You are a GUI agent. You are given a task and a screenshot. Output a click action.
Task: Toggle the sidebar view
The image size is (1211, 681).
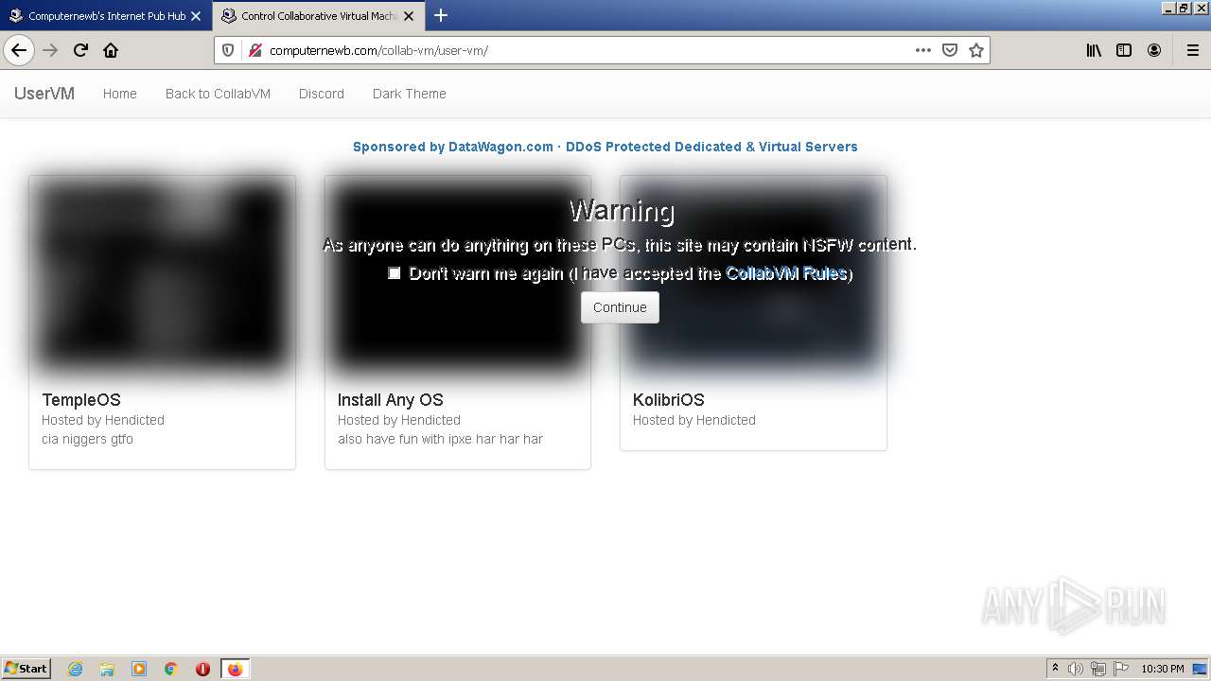[1124, 50]
